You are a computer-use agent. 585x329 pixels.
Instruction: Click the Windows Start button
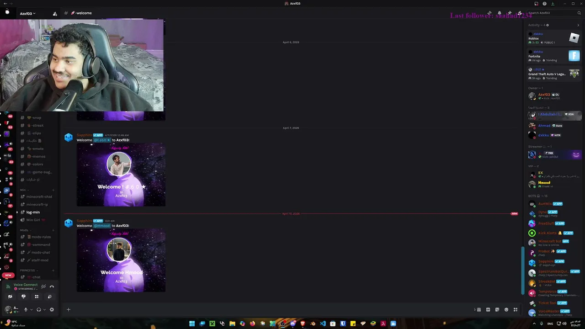pos(192,324)
